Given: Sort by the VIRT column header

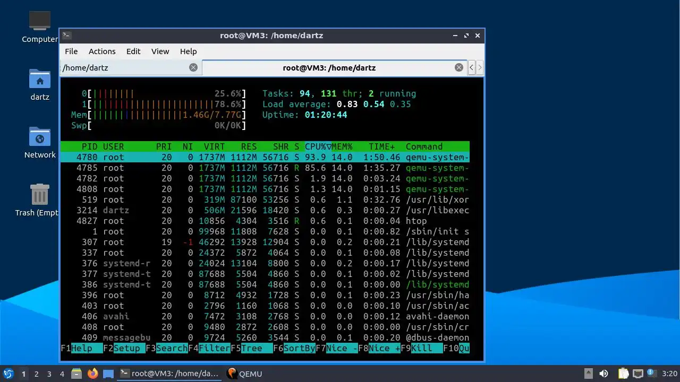Looking at the screenshot, I should click(215, 147).
